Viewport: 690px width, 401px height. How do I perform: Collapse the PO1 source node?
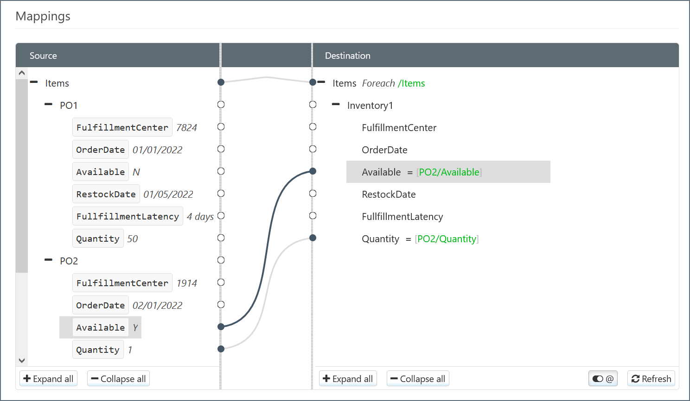click(49, 105)
